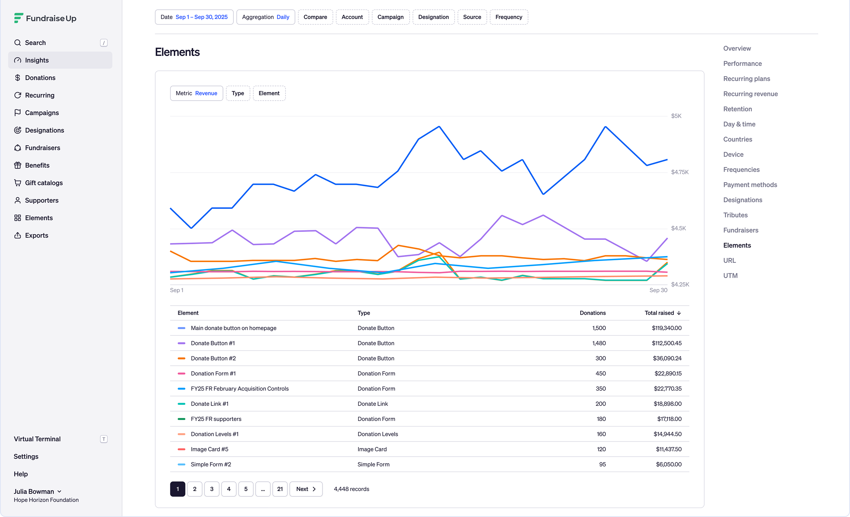This screenshot has height=517, width=850.
Task: Add the Compare filter
Action: click(x=315, y=17)
